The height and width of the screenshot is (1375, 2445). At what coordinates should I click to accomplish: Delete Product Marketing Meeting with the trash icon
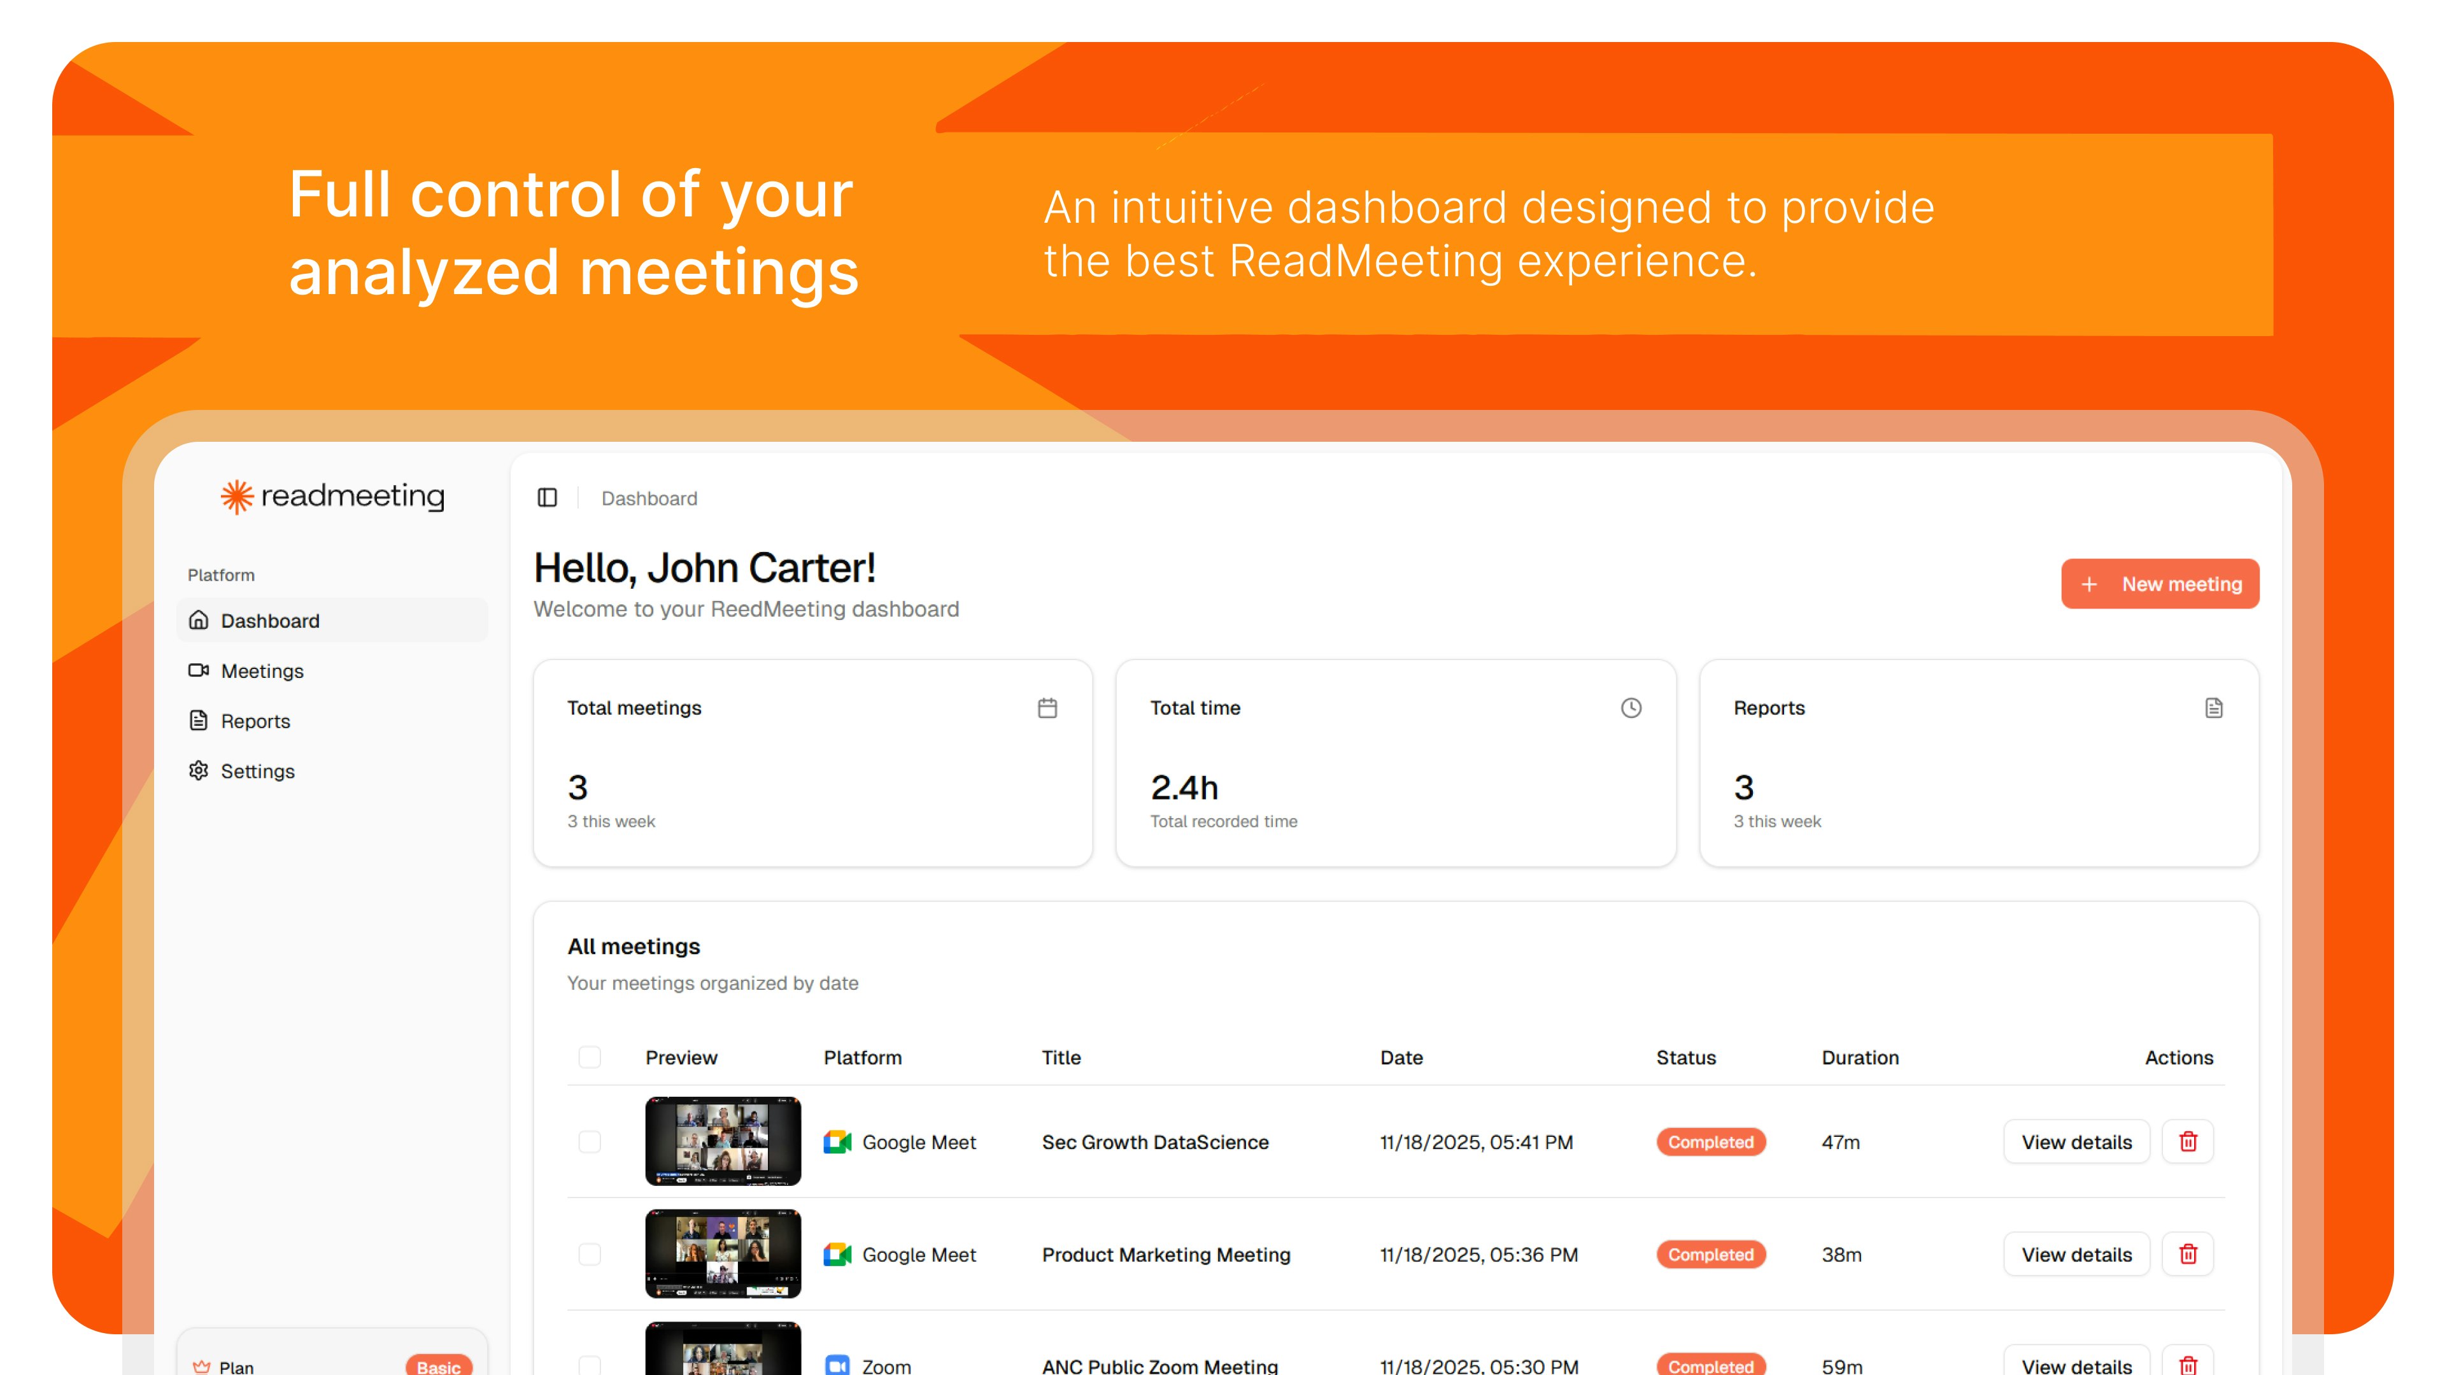2188,1253
